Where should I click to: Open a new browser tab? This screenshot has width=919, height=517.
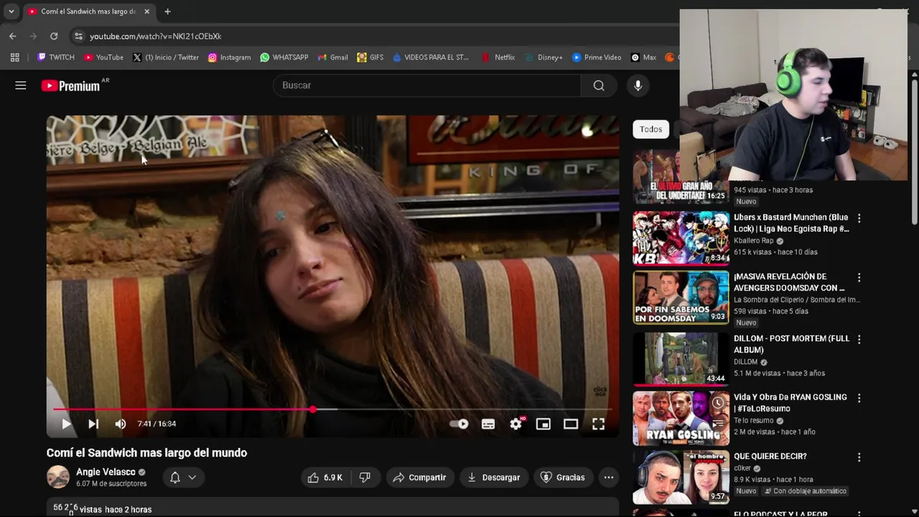point(167,11)
